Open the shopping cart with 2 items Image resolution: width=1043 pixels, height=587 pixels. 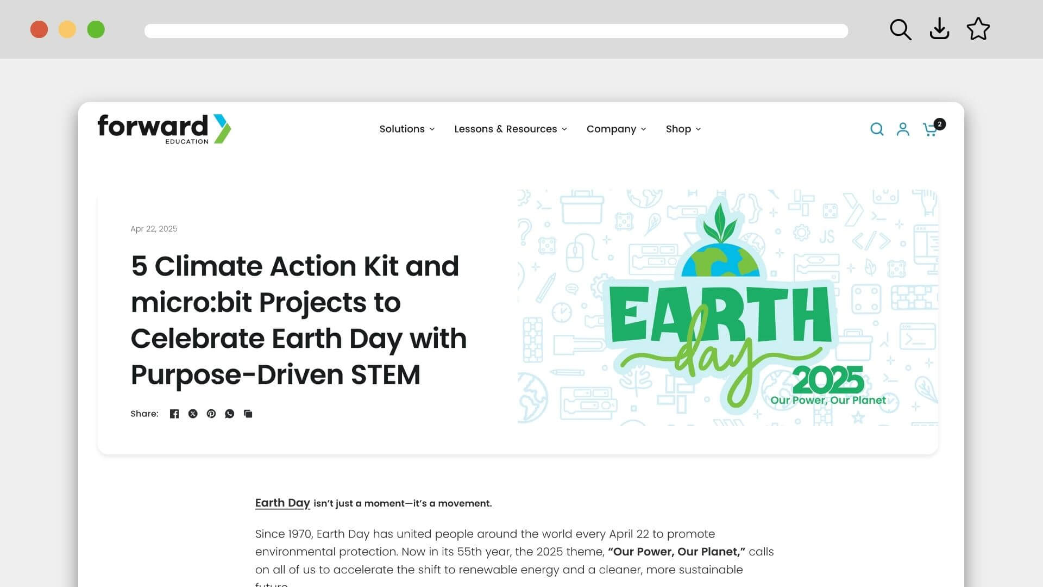point(933,128)
